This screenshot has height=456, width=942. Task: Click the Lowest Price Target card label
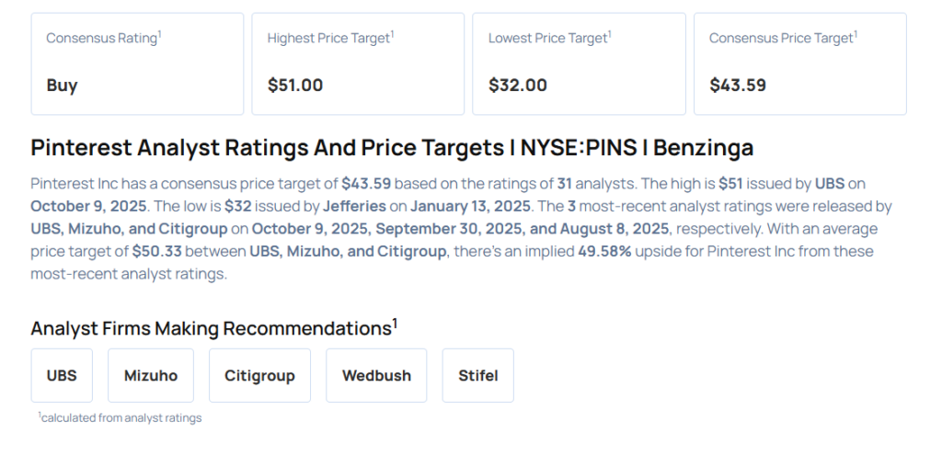[x=549, y=38]
